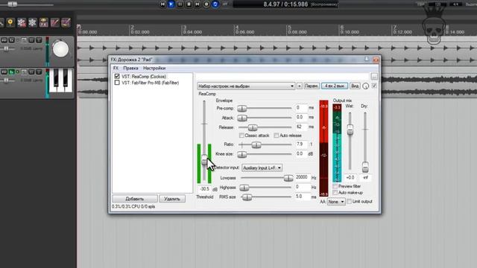Open the Правка menu

click(x=130, y=68)
